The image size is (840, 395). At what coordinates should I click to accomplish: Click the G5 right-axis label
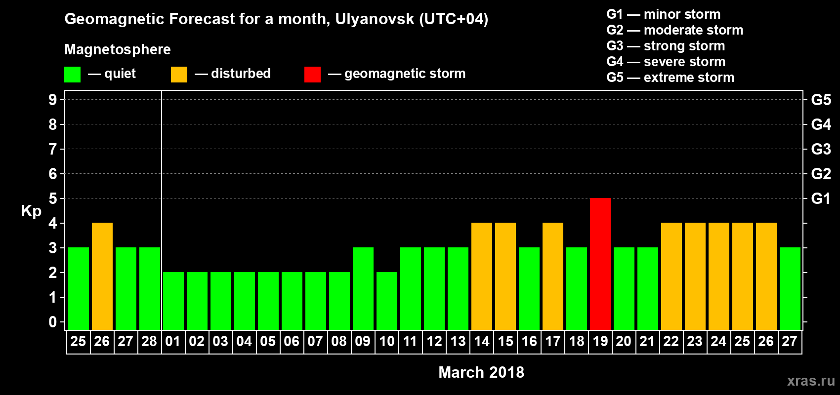821,100
